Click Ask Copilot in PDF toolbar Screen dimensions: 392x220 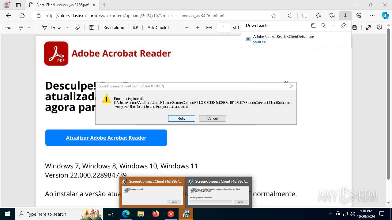(x=158, y=28)
